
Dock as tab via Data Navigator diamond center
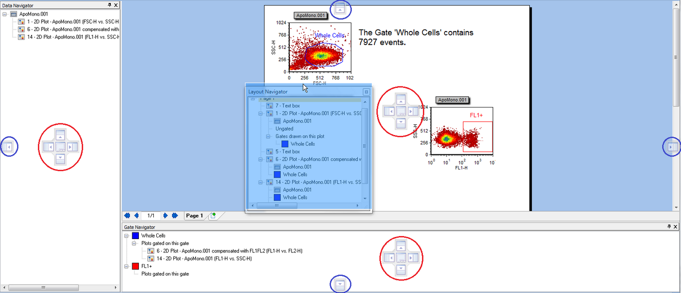(60, 147)
